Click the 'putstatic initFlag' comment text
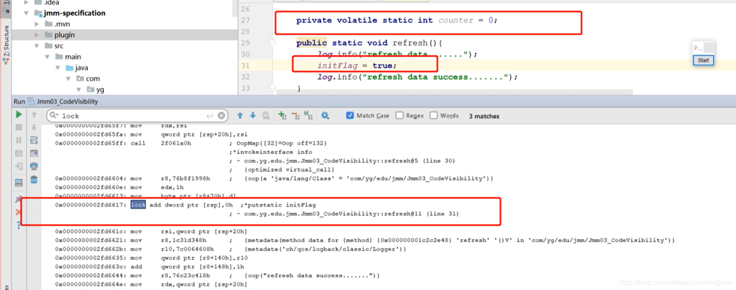This screenshot has height=290, width=736. click(x=280, y=205)
